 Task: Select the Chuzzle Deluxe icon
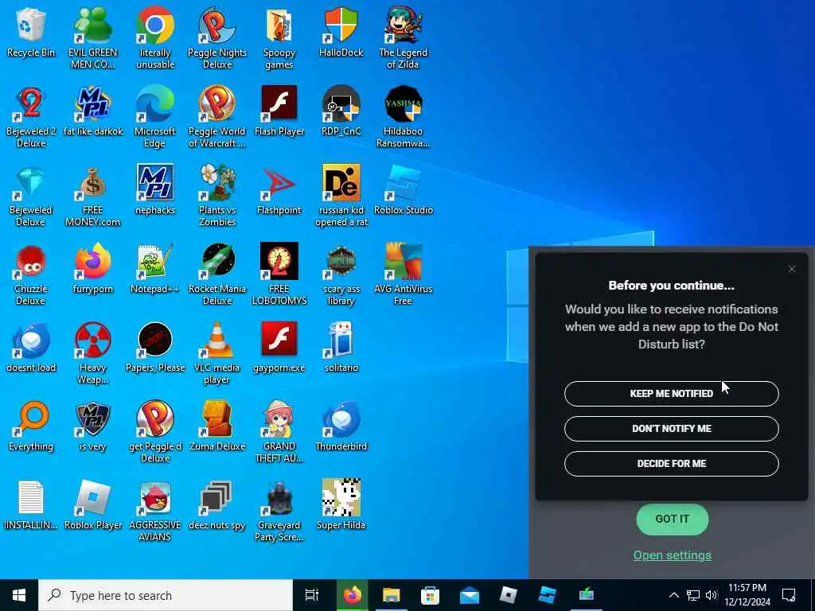31,261
